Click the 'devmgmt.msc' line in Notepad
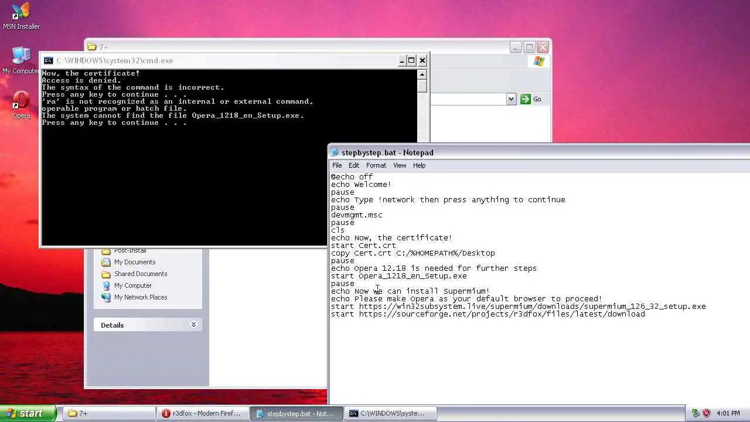Image resolution: width=750 pixels, height=422 pixels. pyautogui.click(x=356, y=215)
